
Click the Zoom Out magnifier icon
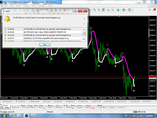pos(99,10)
